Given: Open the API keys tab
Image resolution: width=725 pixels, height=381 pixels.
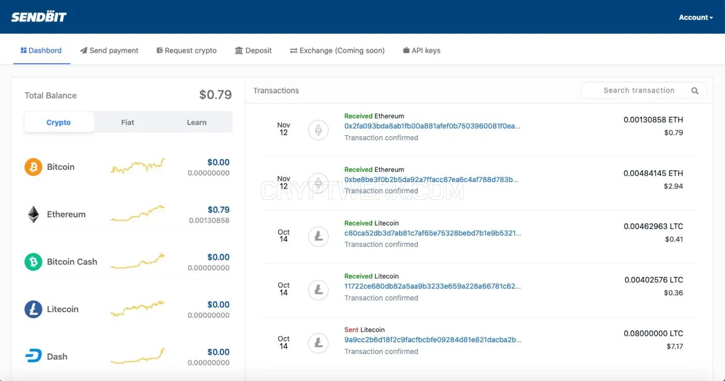Looking at the screenshot, I should pyautogui.click(x=422, y=51).
